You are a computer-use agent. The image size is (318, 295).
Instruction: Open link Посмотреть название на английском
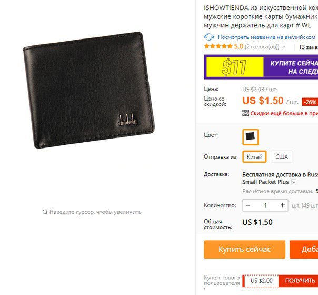coord(266,37)
